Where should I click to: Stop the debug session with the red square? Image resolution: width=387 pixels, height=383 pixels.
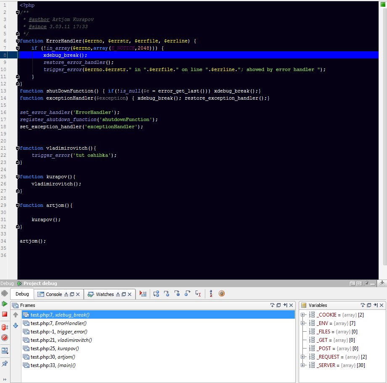tap(5, 314)
